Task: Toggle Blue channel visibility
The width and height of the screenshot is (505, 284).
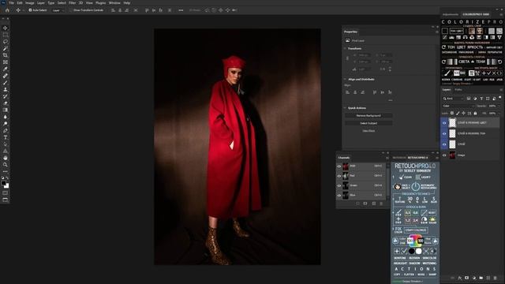Action: [339, 195]
